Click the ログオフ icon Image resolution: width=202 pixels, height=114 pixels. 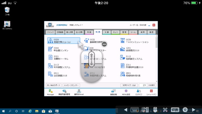[139, 92]
